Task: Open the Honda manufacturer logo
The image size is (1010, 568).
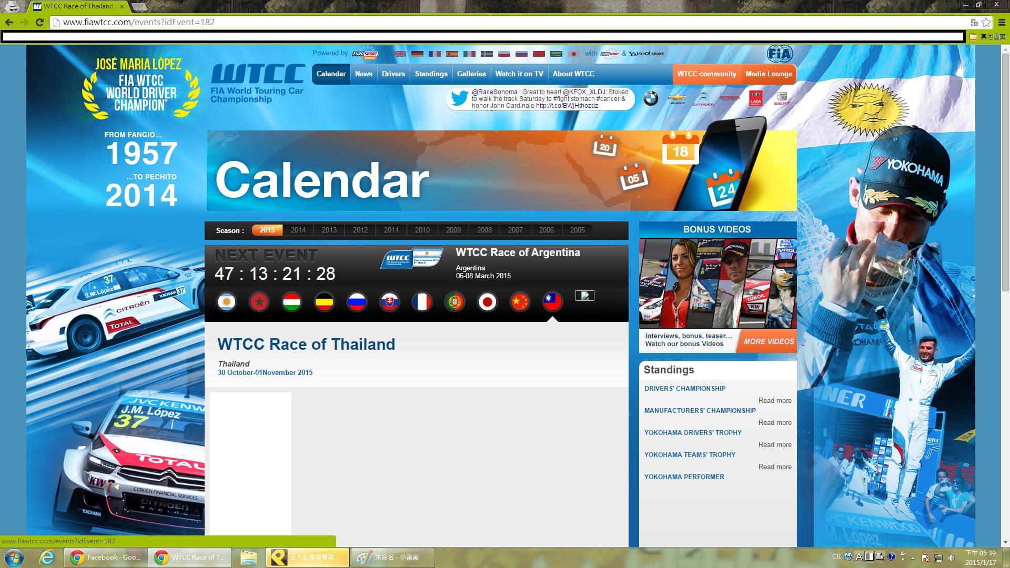Action: [730, 98]
